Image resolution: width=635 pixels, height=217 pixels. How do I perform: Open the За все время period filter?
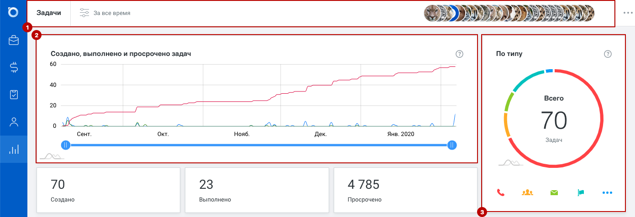click(x=105, y=13)
